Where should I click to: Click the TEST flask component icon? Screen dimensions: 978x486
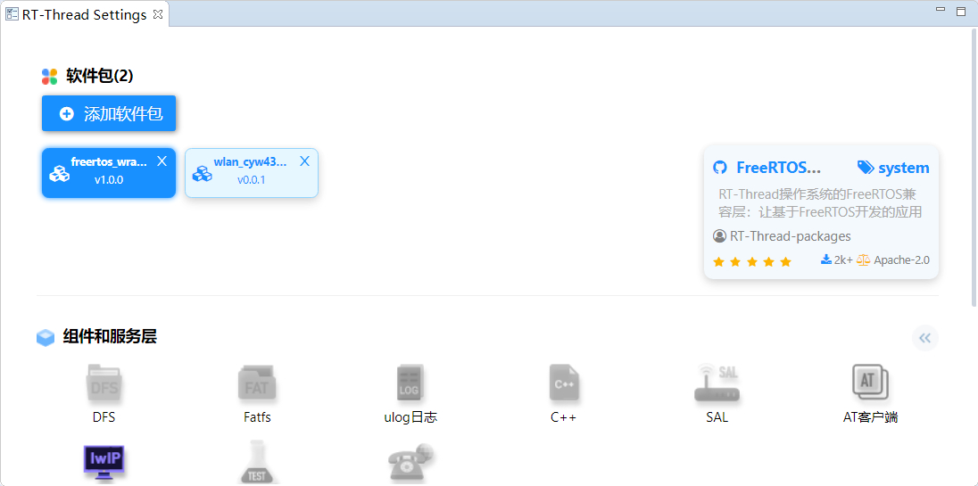[x=256, y=462]
